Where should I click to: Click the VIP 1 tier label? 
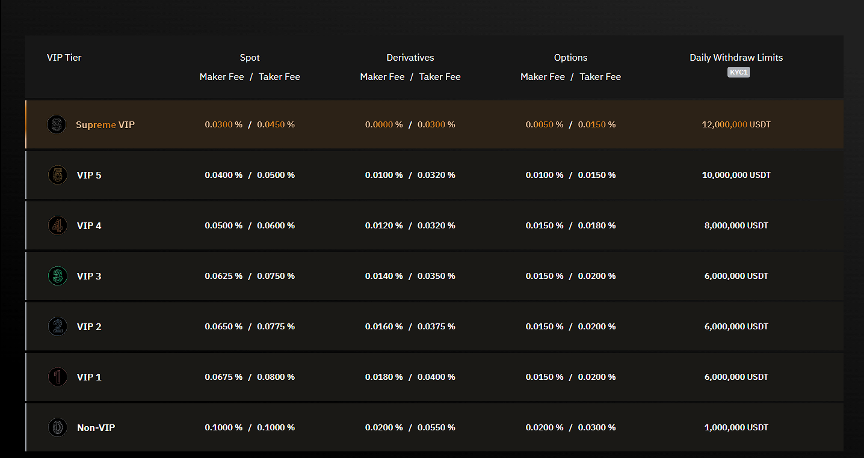coord(89,377)
